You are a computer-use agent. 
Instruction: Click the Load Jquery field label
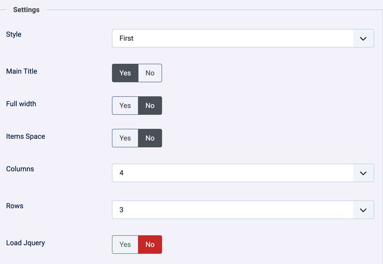click(x=26, y=243)
